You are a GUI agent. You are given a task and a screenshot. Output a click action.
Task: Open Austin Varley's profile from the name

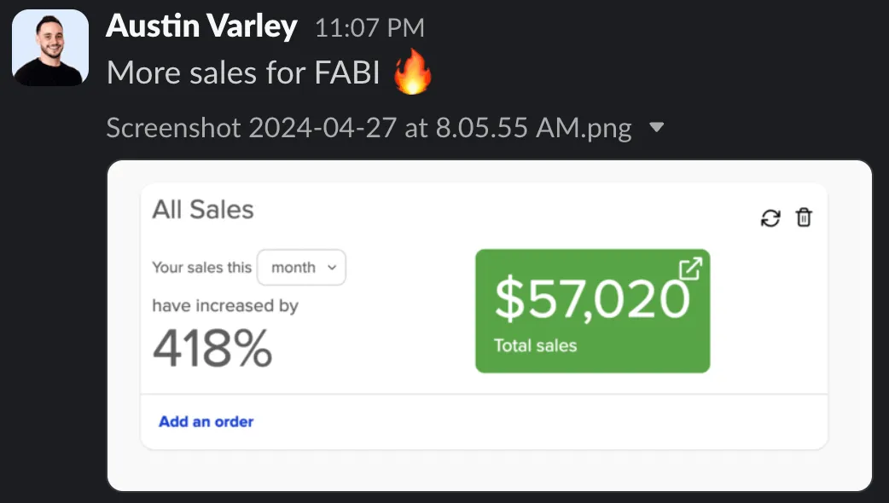(x=201, y=27)
